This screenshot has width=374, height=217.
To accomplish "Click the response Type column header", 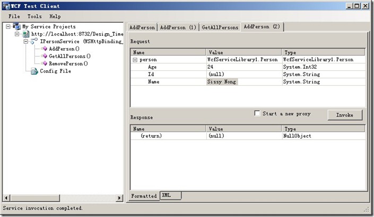I will [324, 129].
